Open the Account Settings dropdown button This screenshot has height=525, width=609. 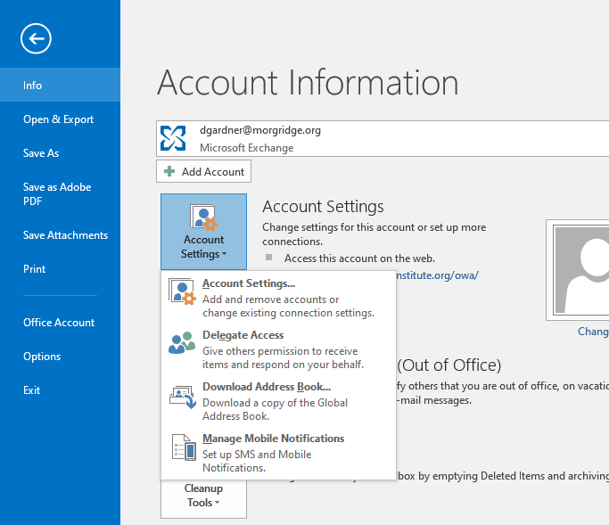(x=203, y=232)
